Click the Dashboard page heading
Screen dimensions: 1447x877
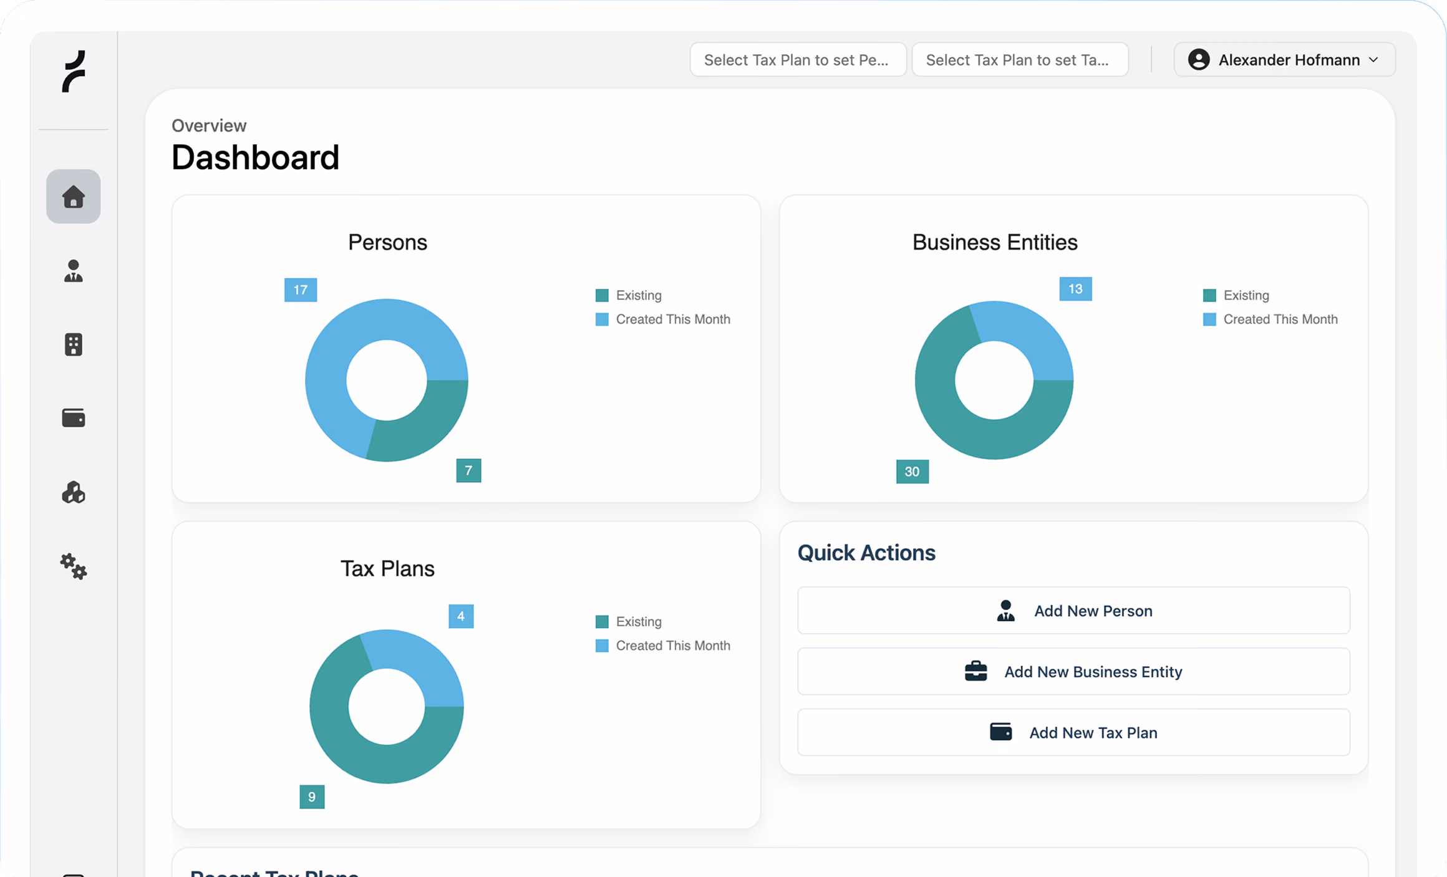point(255,157)
